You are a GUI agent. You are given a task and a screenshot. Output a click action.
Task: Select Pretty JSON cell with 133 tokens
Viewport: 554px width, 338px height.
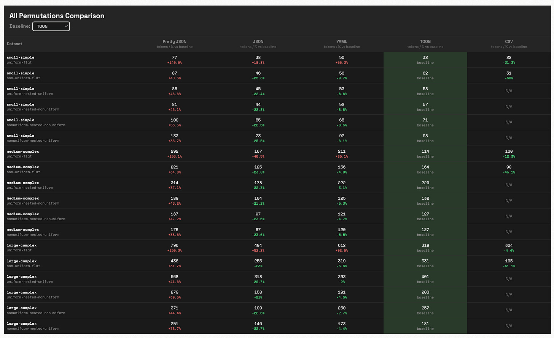pyautogui.click(x=175, y=138)
